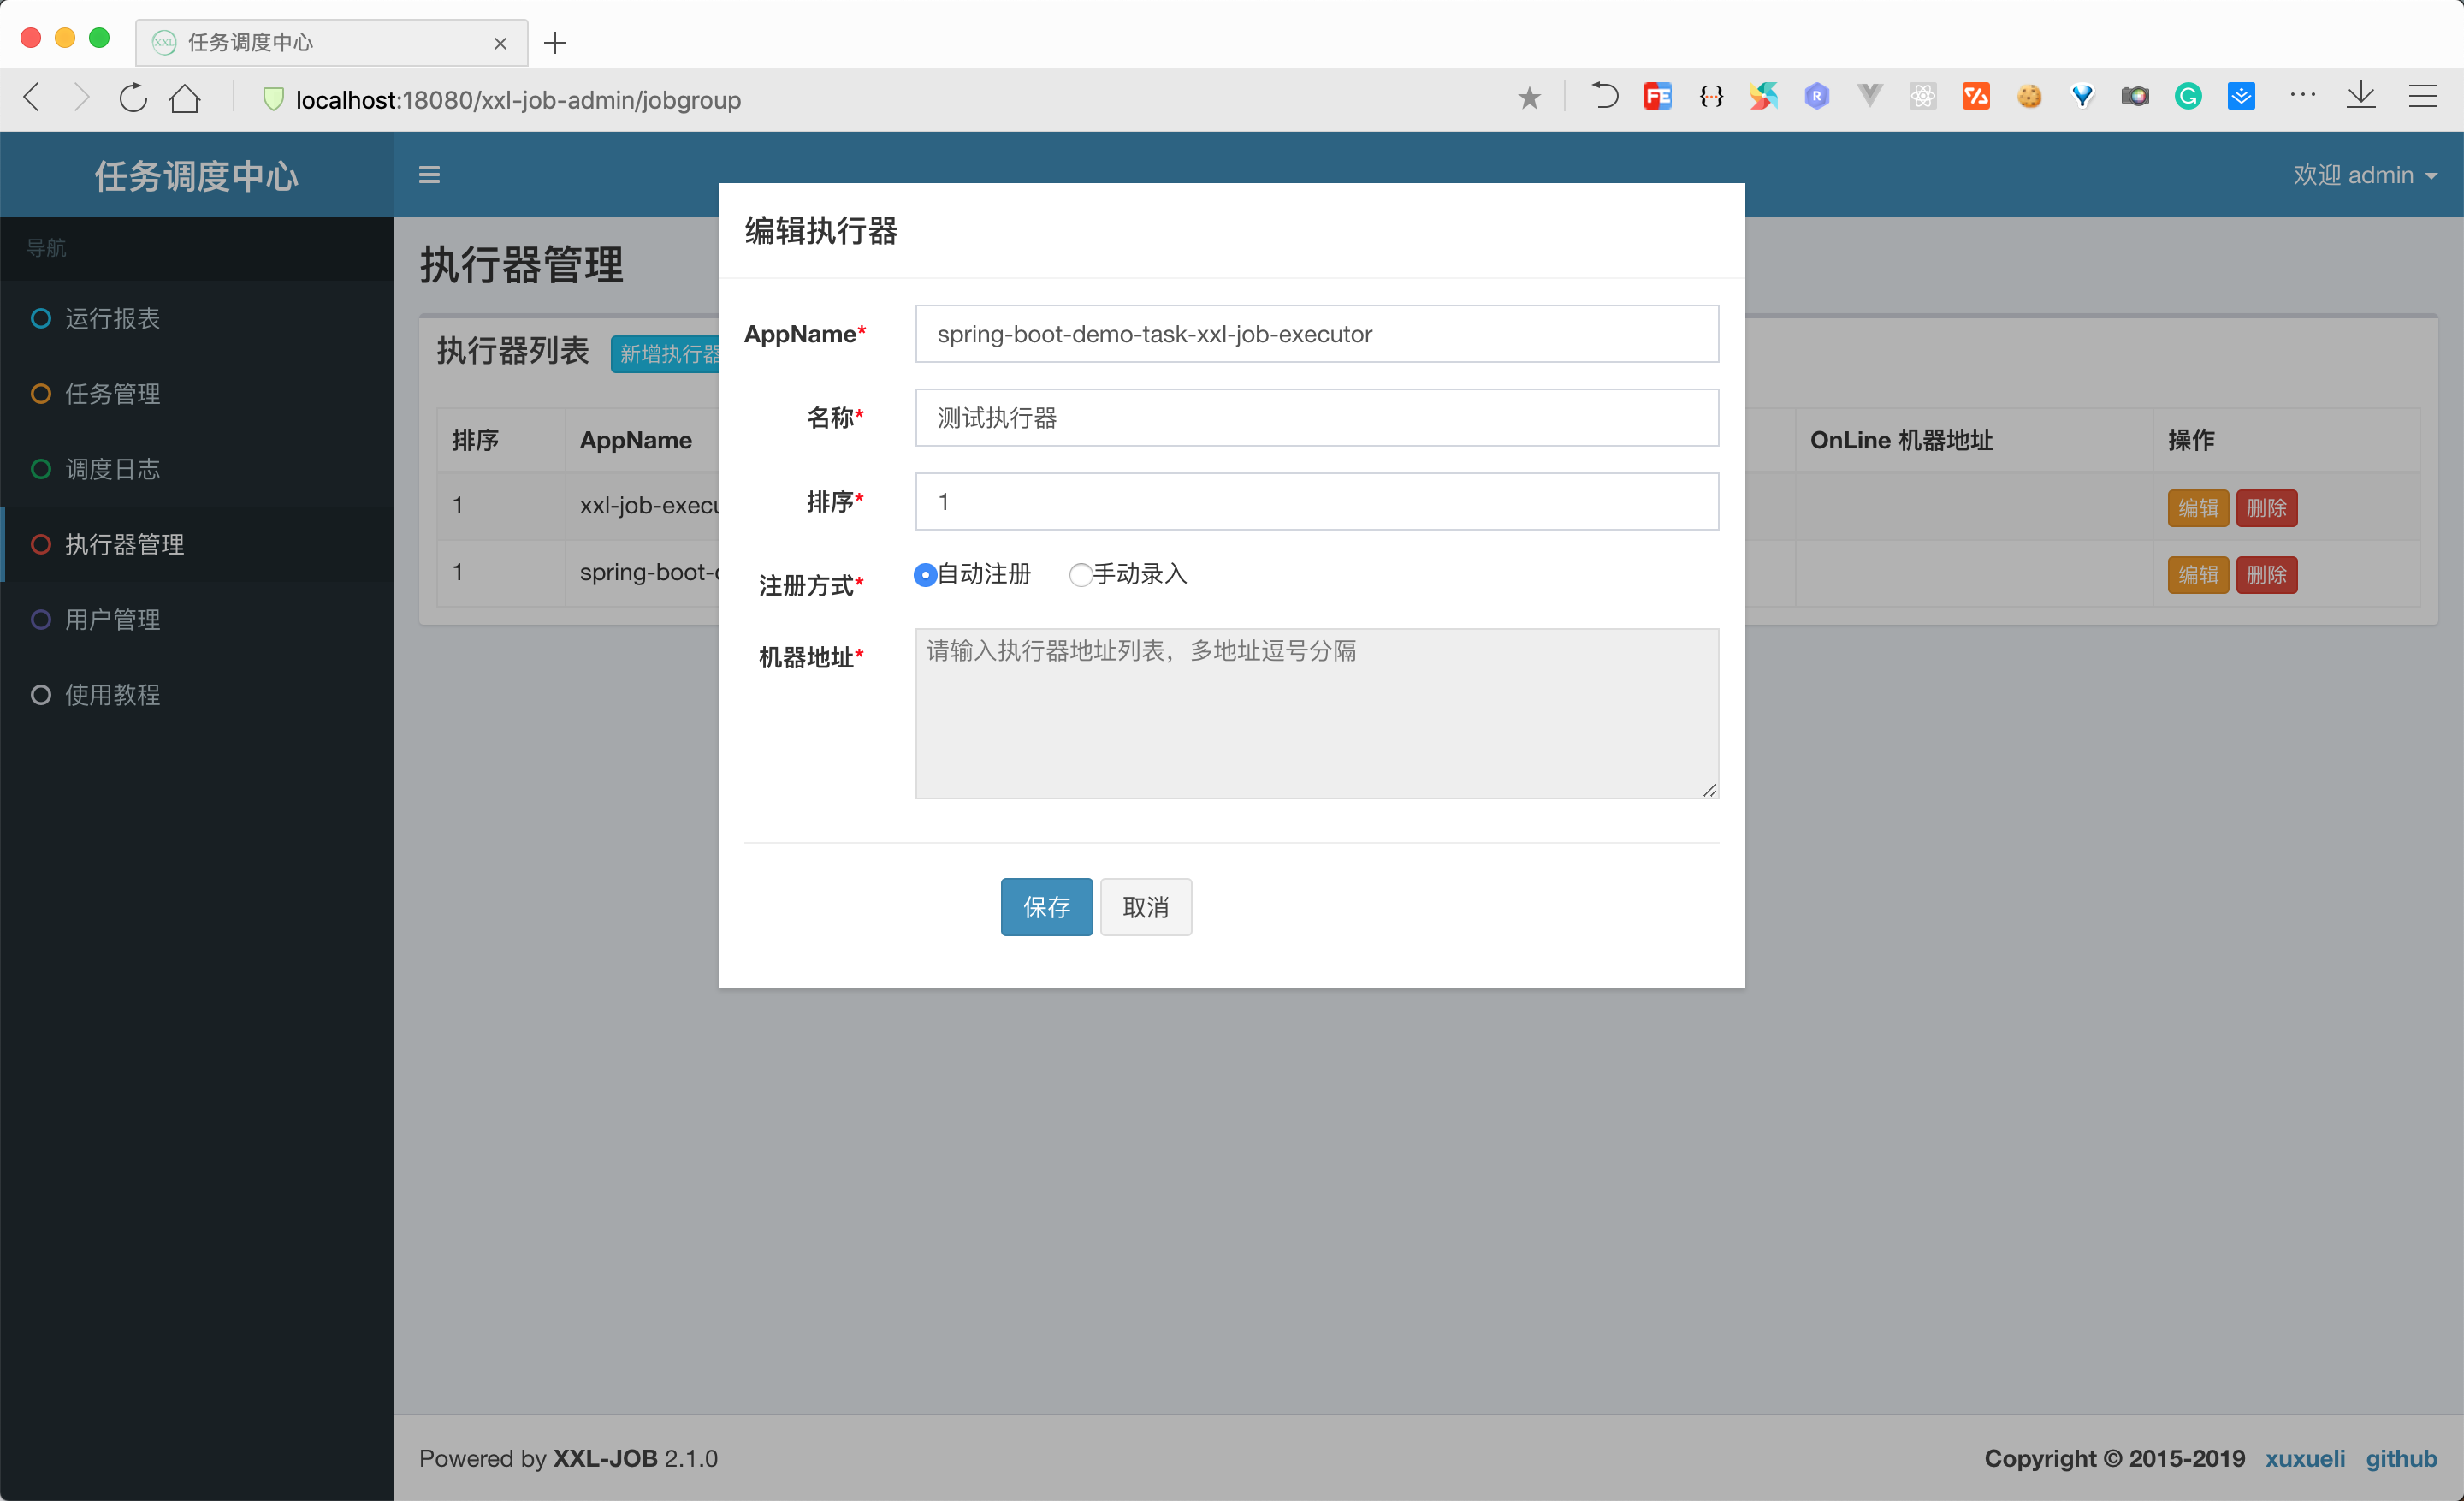Click the 执行器管理 page heading
Viewport: 2464px width, 1501px height.
[521, 266]
